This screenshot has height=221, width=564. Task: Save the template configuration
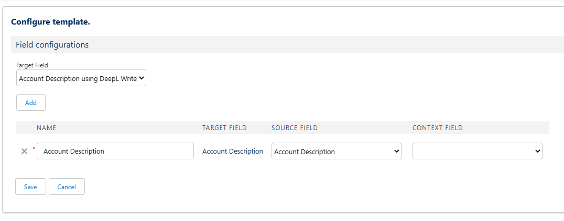click(x=30, y=187)
